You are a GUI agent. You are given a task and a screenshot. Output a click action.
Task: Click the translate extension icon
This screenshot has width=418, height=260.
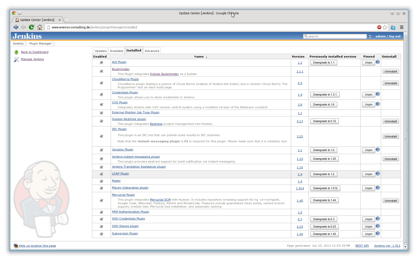tap(393, 27)
